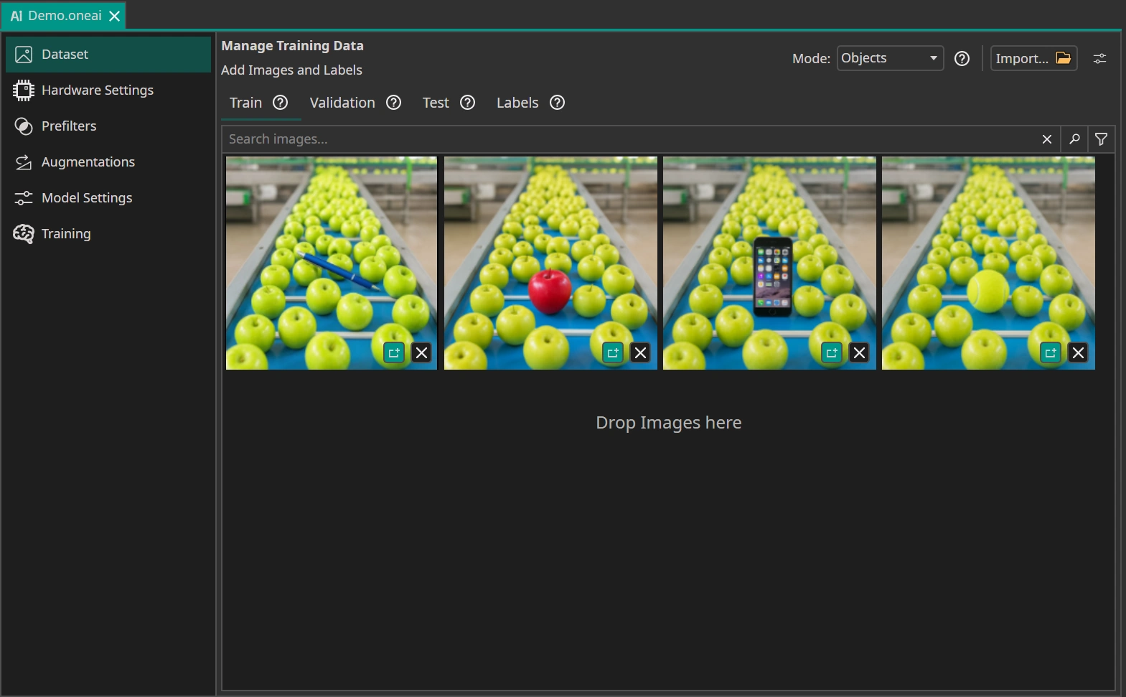Image resolution: width=1126 pixels, height=697 pixels.
Task: Switch to the Test tab
Action: [436, 103]
